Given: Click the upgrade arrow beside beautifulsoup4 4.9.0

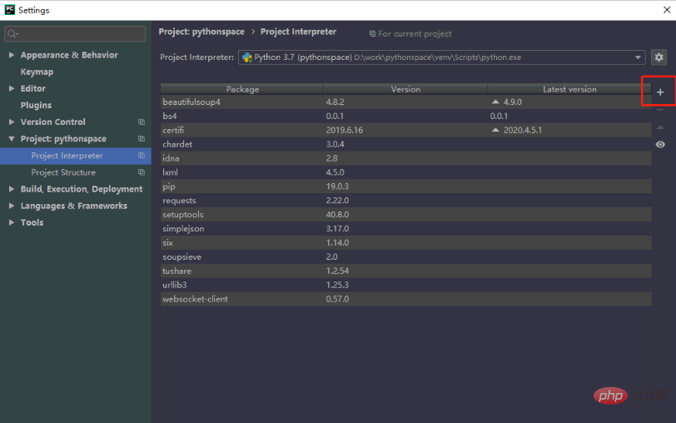Looking at the screenshot, I should tap(495, 102).
